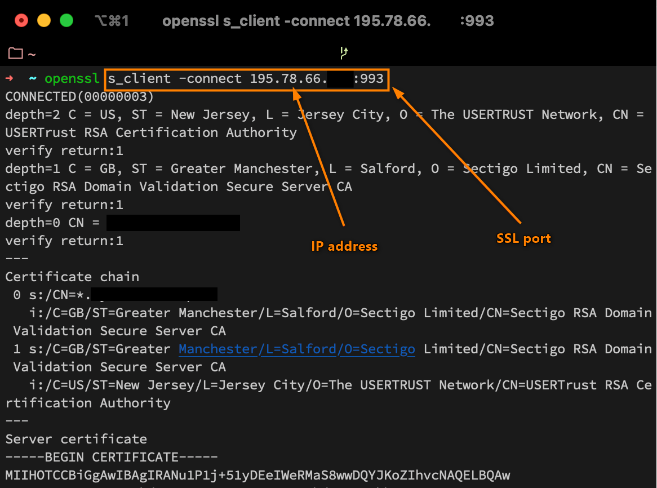Click the Certificate chain heading line
The image size is (657, 488).
[x=72, y=277]
